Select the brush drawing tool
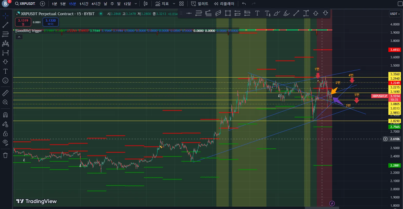The height and width of the screenshot is (209, 403). pos(277,13)
